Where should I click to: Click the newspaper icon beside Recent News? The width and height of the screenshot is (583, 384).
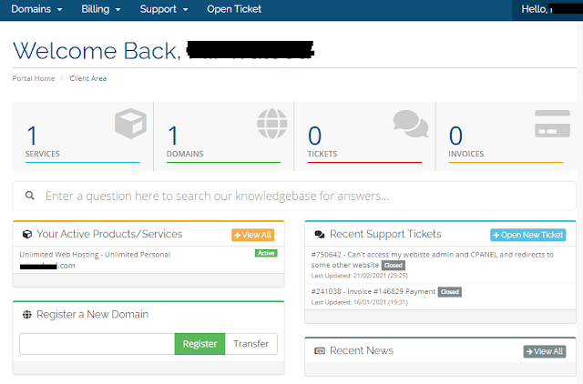319,351
